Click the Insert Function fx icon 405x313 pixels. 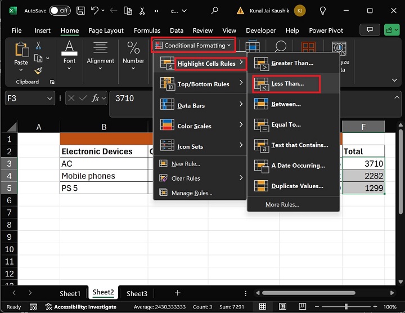(96, 98)
